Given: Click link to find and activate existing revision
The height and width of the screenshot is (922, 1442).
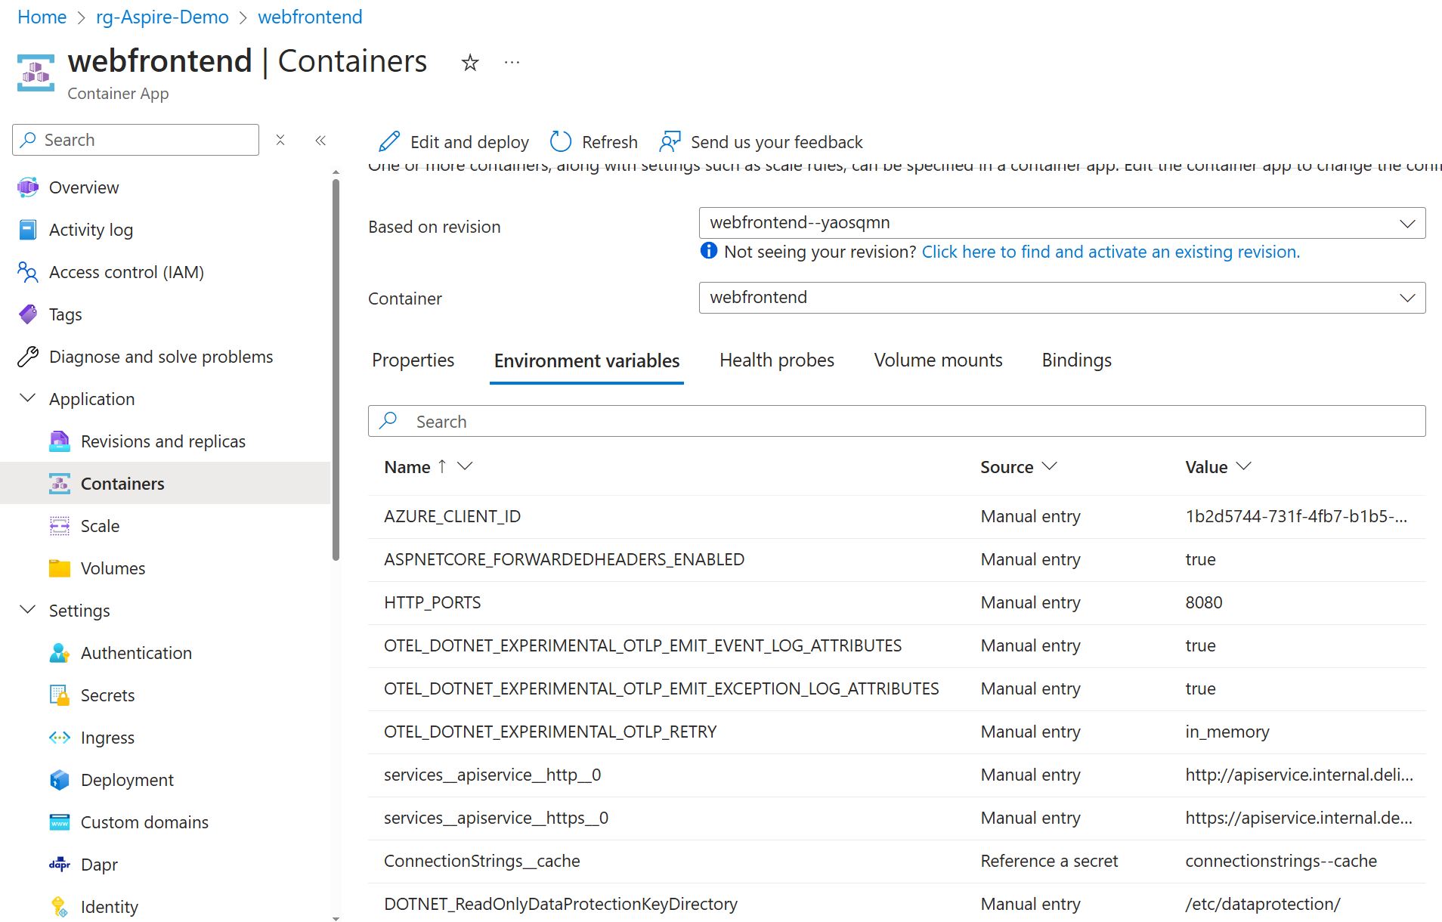Looking at the screenshot, I should pos(1110,252).
